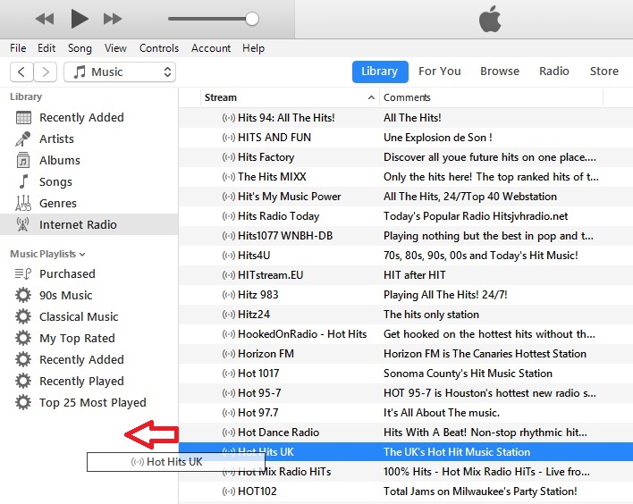Open the Music media type dropdown
The height and width of the screenshot is (504, 633).
point(120,71)
